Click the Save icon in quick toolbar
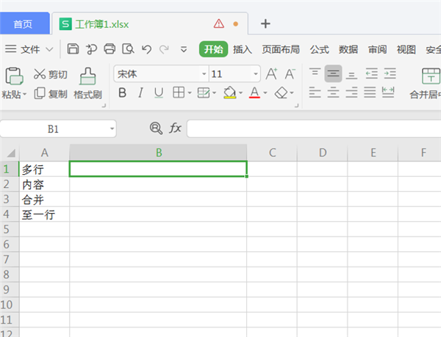This screenshot has height=337, width=441. pyautogui.click(x=73, y=49)
